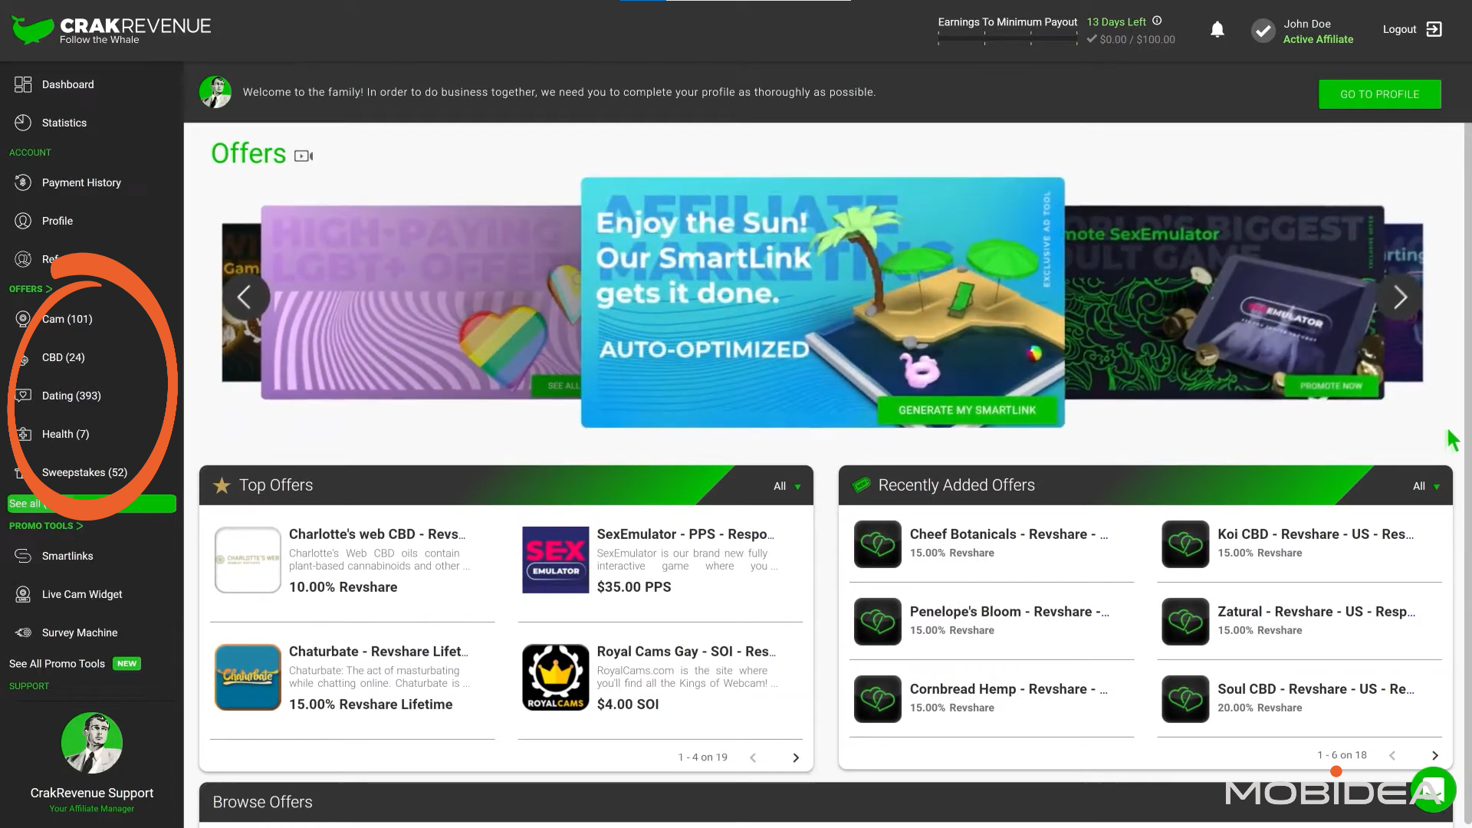Open Chaturbate Revshare Lifetime offer

tap(378, 652)
